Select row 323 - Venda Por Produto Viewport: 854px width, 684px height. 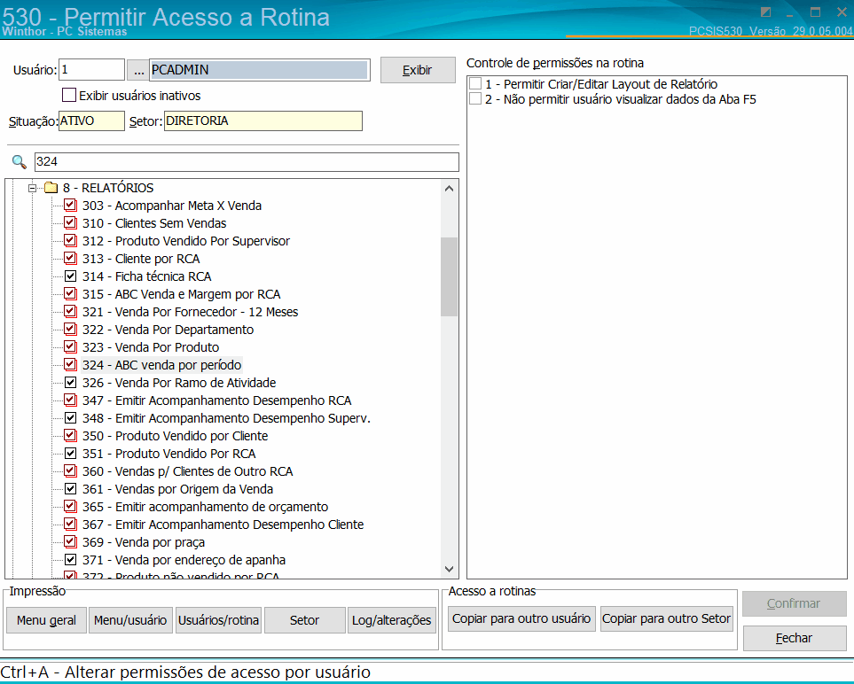[x=151, y=347]
